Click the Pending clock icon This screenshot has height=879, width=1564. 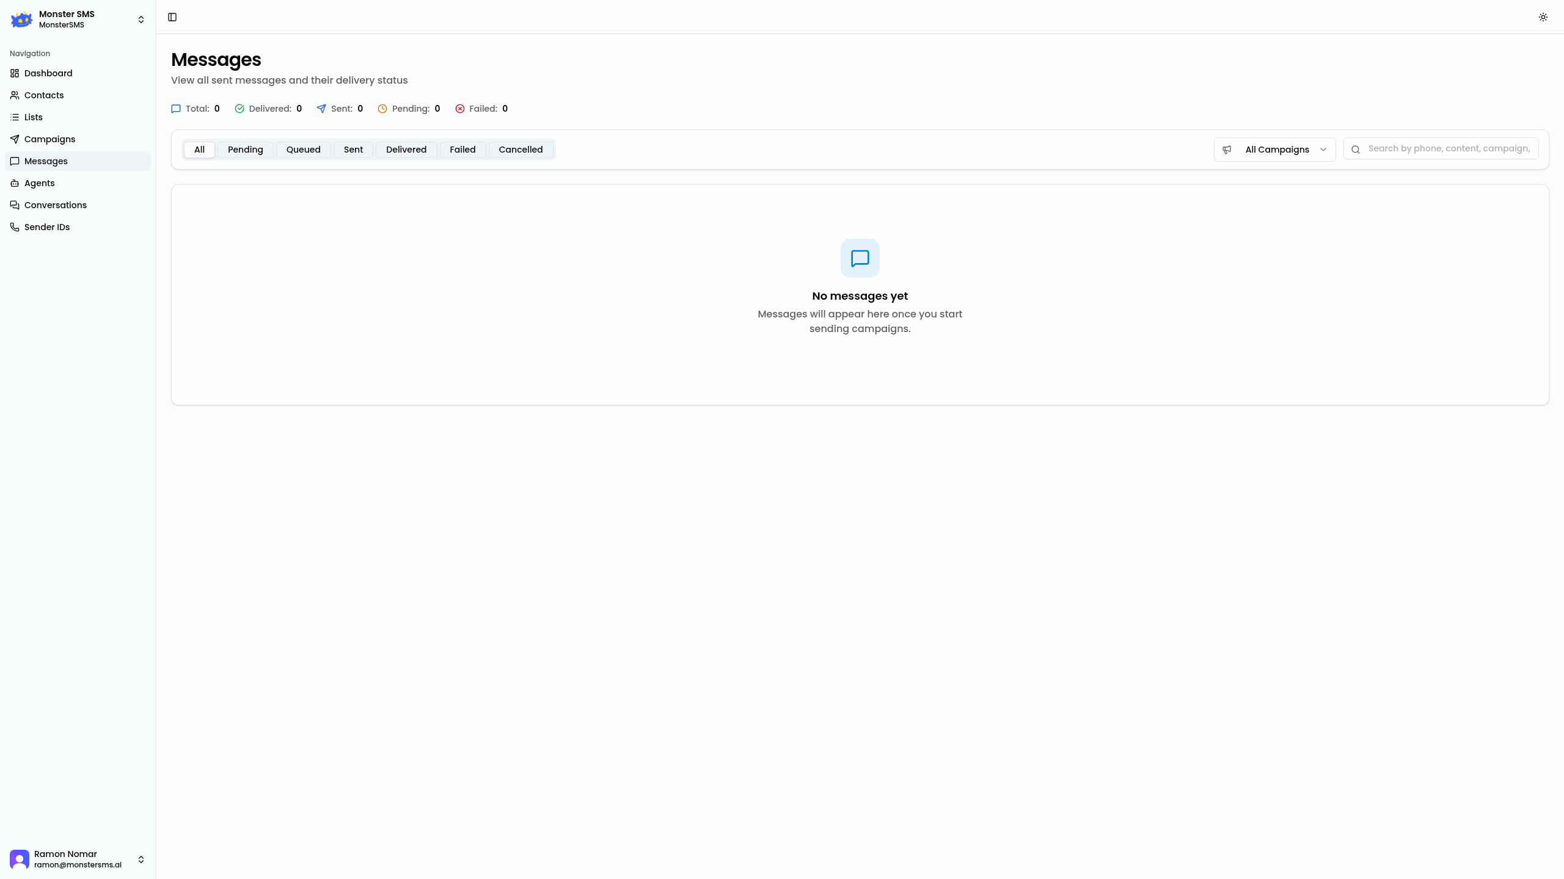(382, 109)
